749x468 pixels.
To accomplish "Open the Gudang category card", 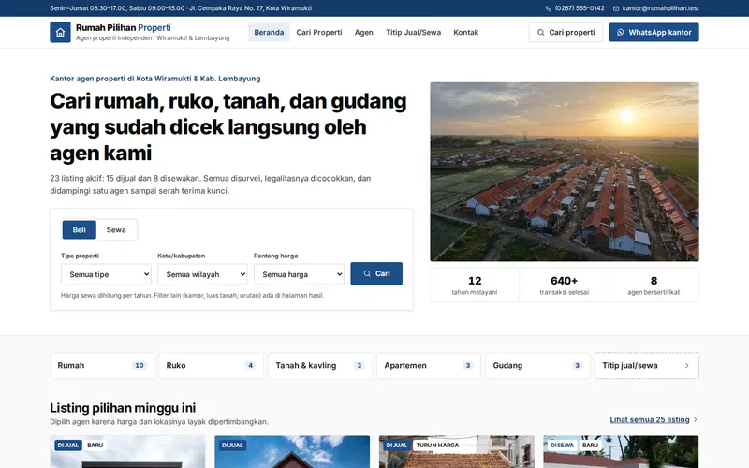I will coord(537,365).
